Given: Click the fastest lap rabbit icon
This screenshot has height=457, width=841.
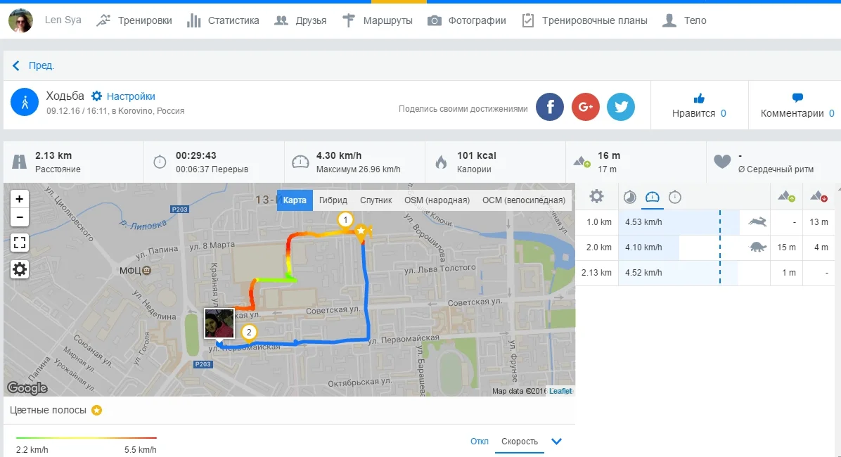Looking at the screenshot, I should coord(757,222).
